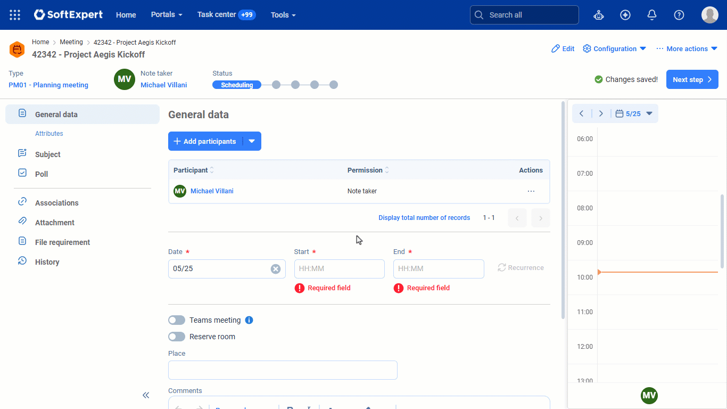Click the MV note taker avatar in header
Image resolution: width=727 pixels, height=409 pixels.
(x=125, y=79)
